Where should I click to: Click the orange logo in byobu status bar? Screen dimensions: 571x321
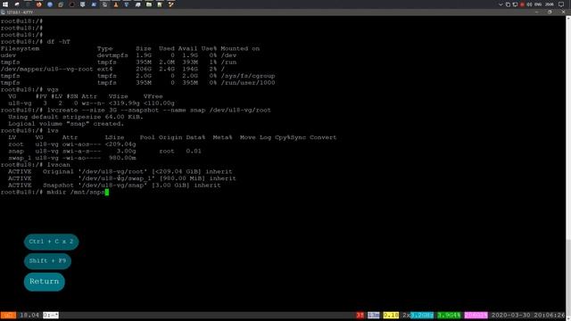pyautogui.click(x=8, y=315)
